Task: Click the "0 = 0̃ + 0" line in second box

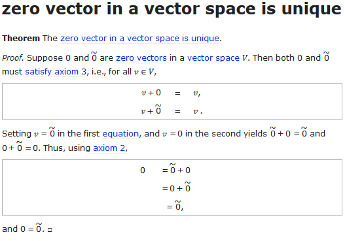Action: [x=165, y=169]
